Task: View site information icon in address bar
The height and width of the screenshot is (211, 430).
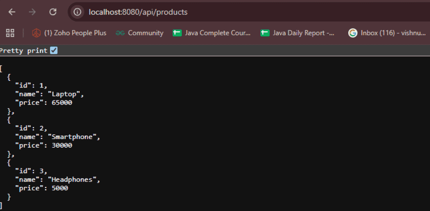Action: point(78,12)
